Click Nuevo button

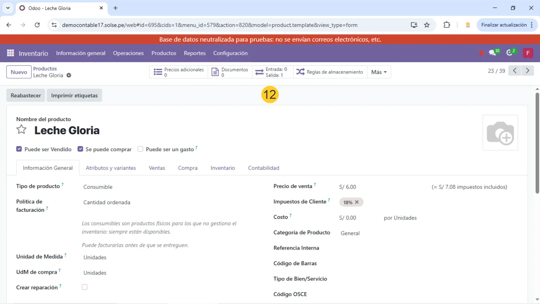tap(19, 72)
